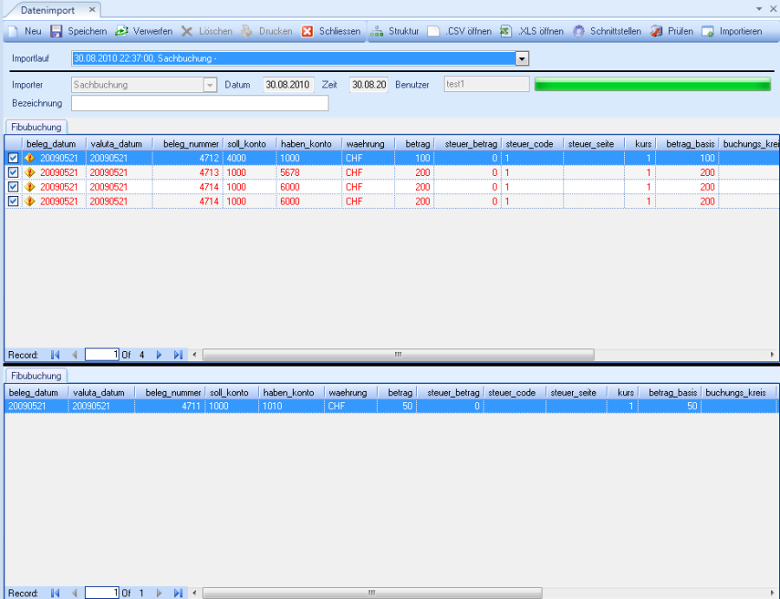Start import with the Importieren icon
This screenshot has width=780, height=599.
pos(708,31)
